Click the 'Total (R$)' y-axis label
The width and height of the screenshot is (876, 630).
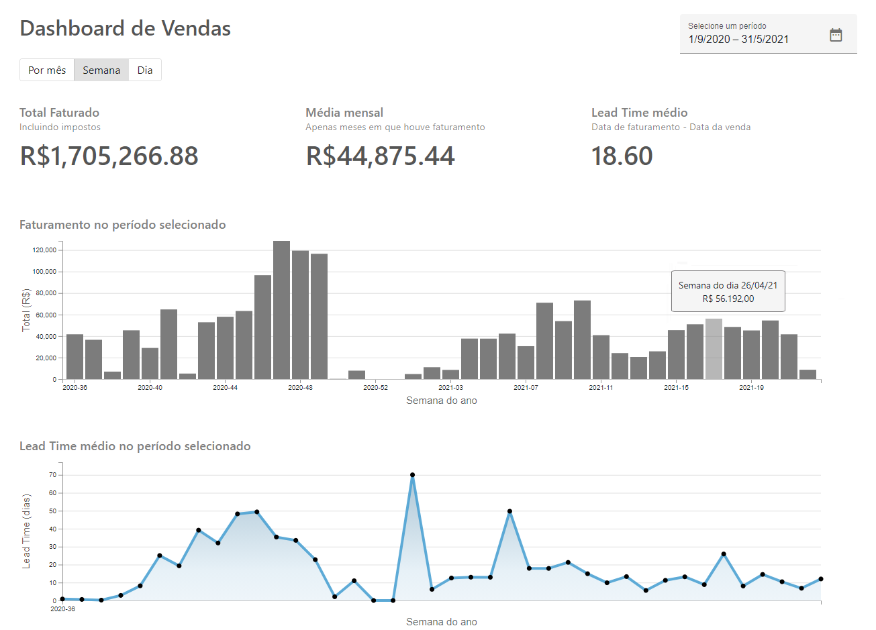26,310
